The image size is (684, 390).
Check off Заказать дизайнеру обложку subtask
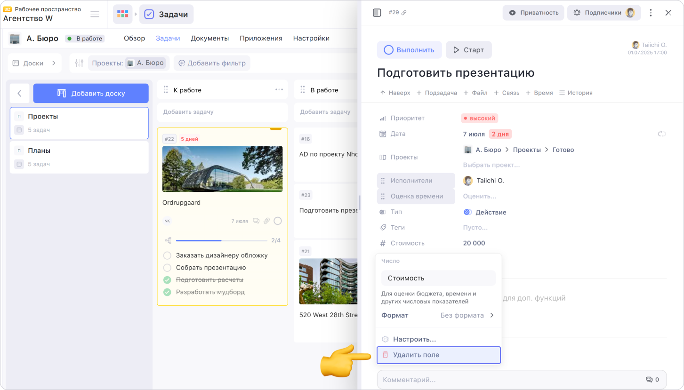pos(167,255)
